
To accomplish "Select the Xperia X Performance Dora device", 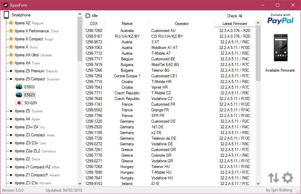I will [x=36, y=31].
